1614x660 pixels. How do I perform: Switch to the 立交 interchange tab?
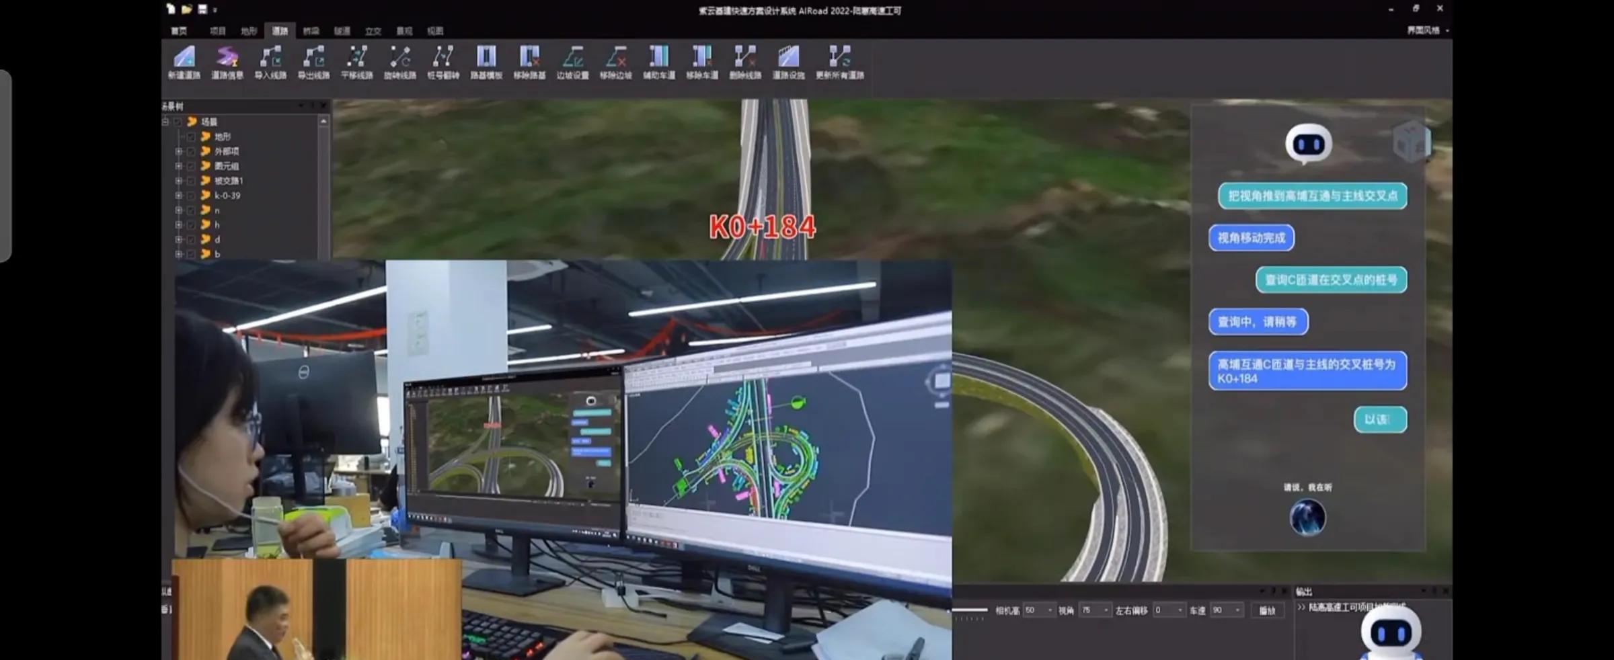click(x=373, y=31)
